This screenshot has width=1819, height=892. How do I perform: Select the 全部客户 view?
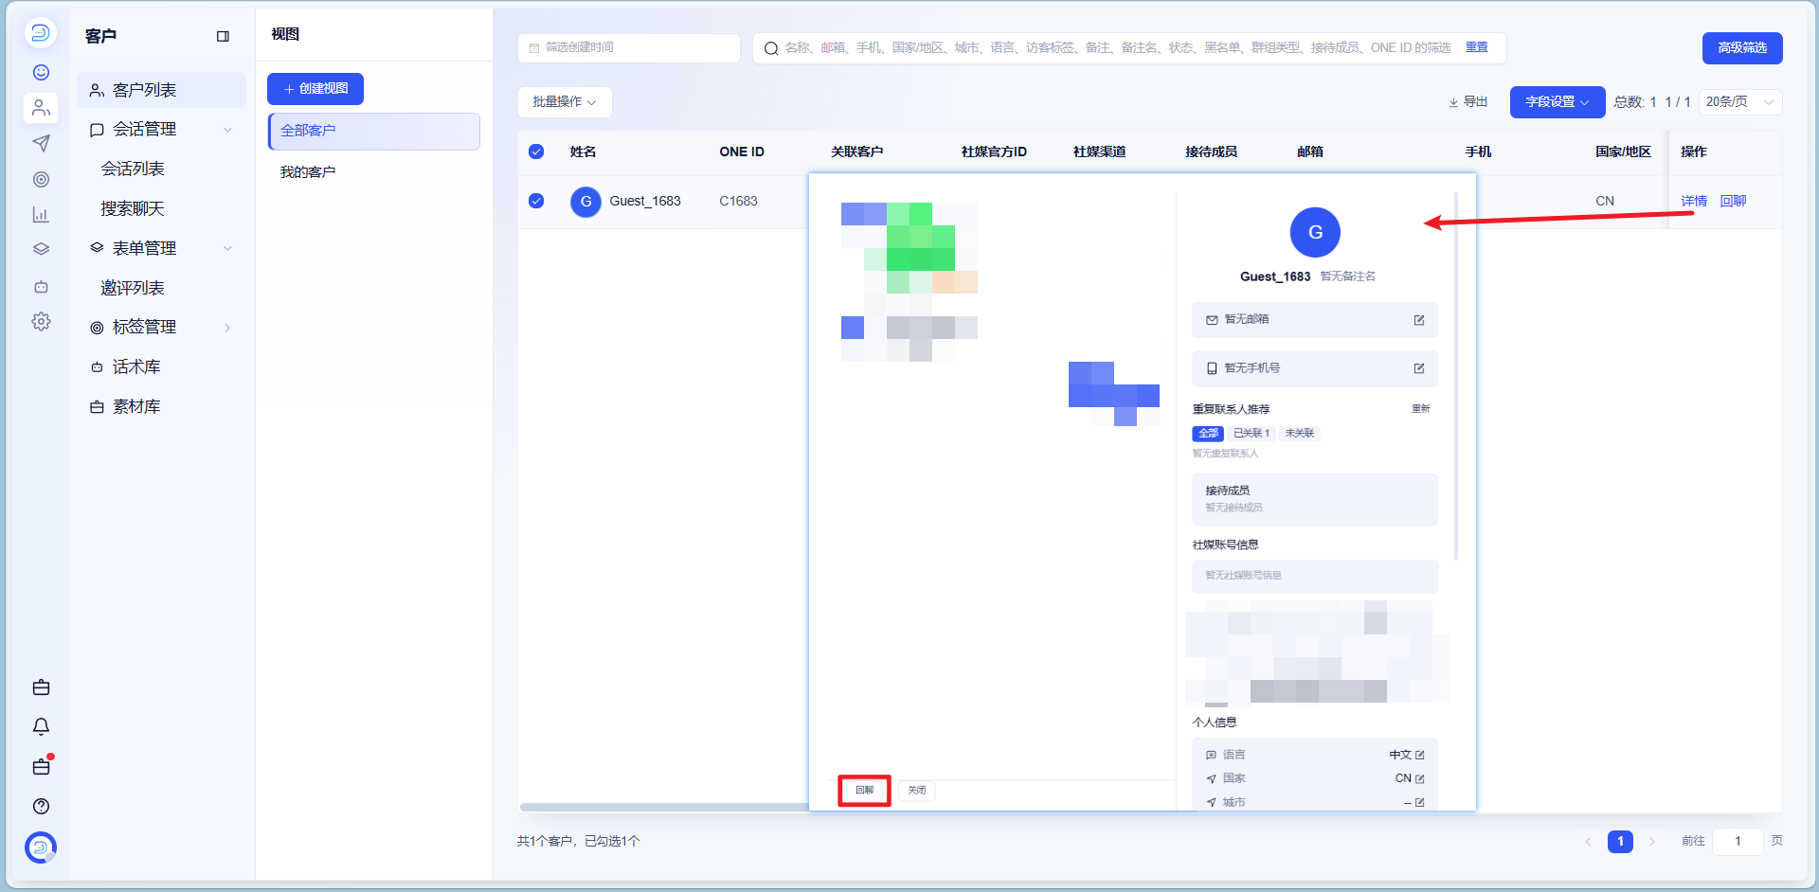pos(374,131)
